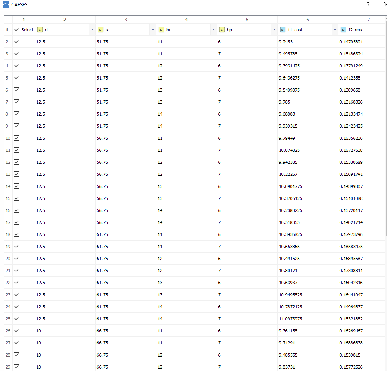Open the s column filter dropdown
The image size is (387, 371).
(153, 30)
